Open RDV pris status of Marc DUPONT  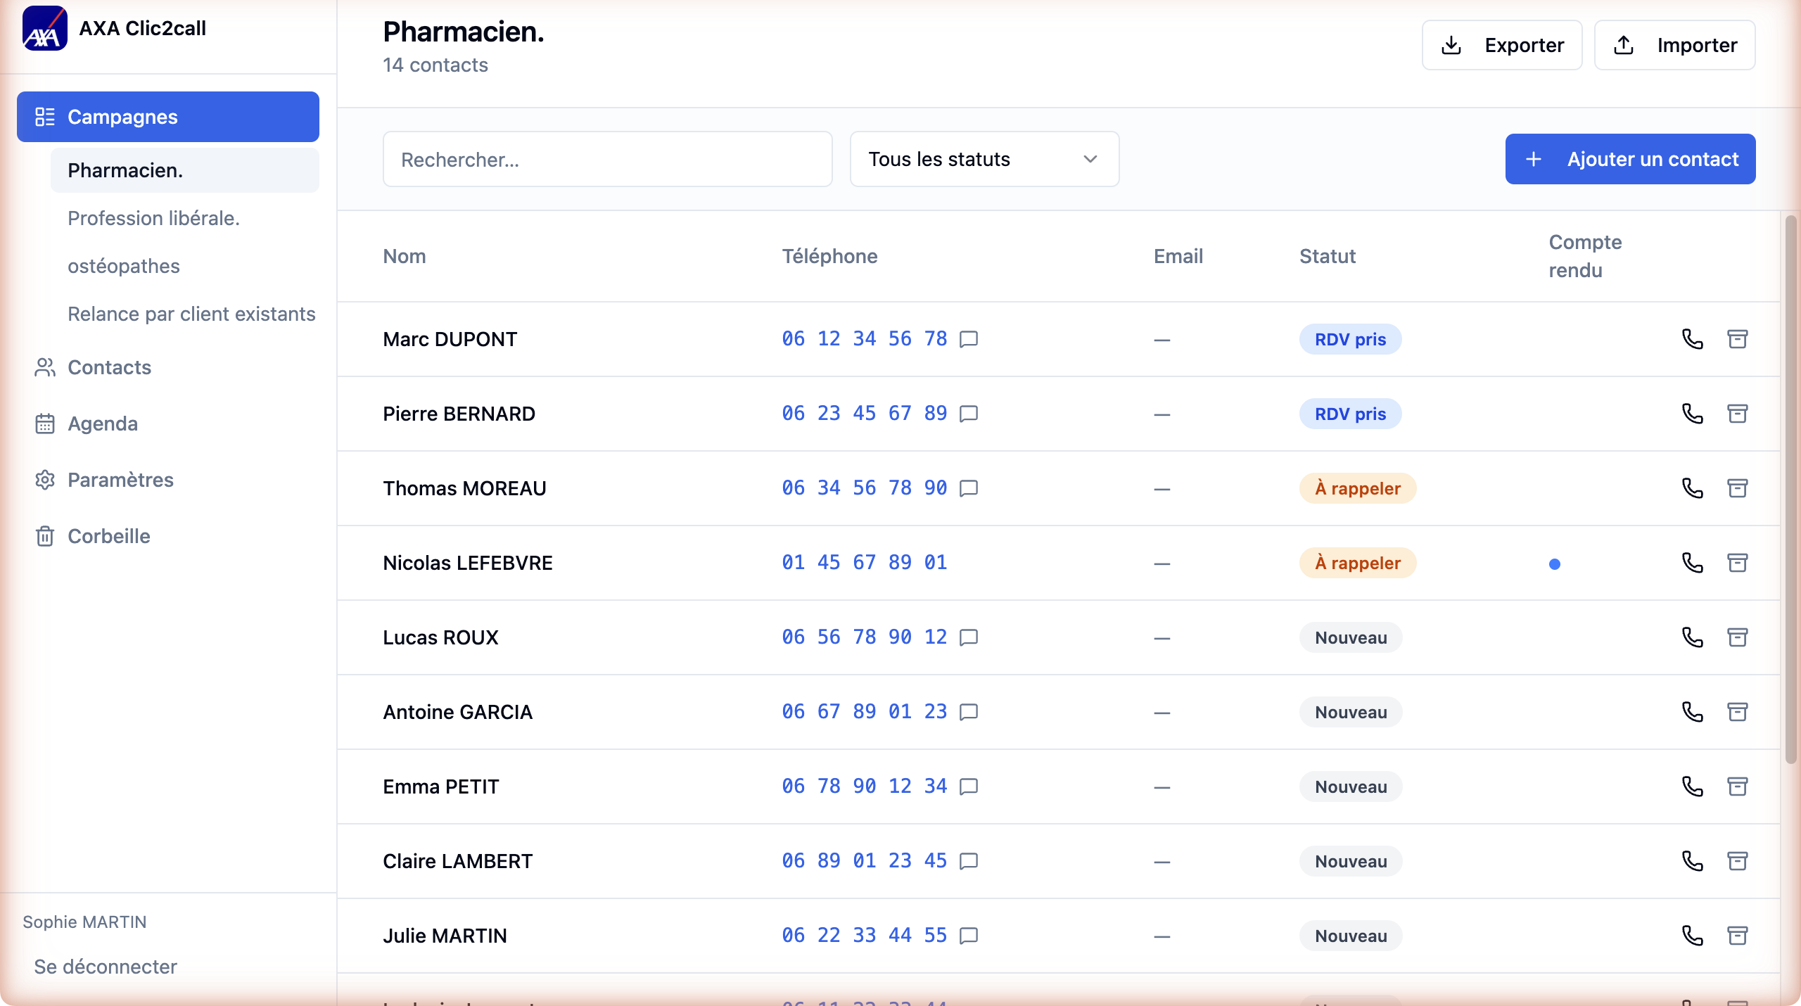point(1349,339)
